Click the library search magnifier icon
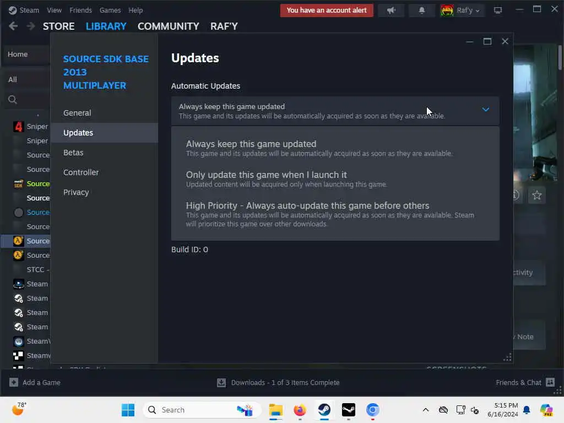Screen dimensions: 564x423 [x=13, y=100]
